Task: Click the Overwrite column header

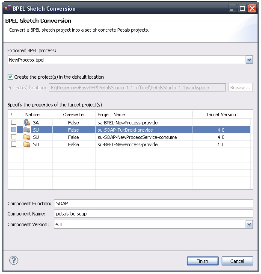Action: coord(73,115)
